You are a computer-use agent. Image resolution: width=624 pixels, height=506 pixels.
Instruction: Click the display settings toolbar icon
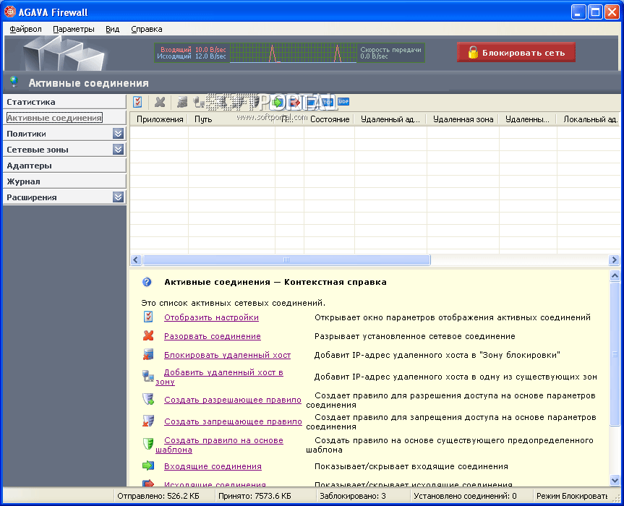(137, 102)
